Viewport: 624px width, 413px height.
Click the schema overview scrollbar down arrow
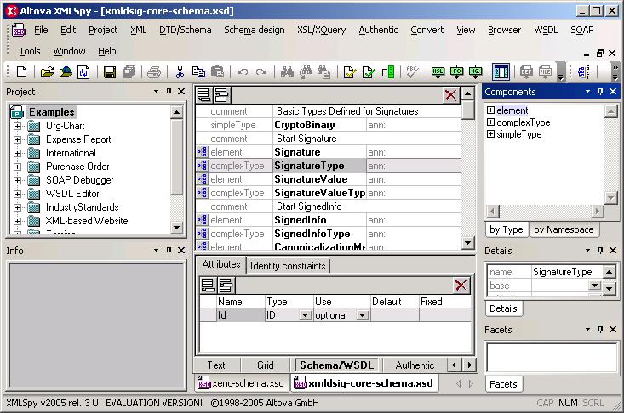468,242
